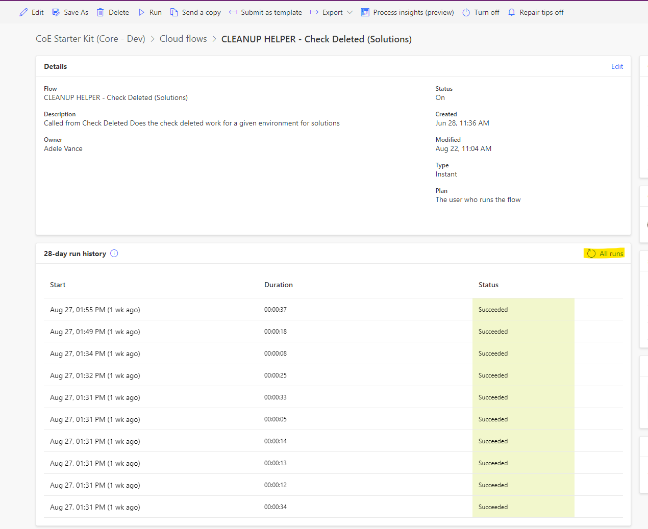
Task: Select the Aug 27 01:49 PM run row
Action: click(95, 331)
